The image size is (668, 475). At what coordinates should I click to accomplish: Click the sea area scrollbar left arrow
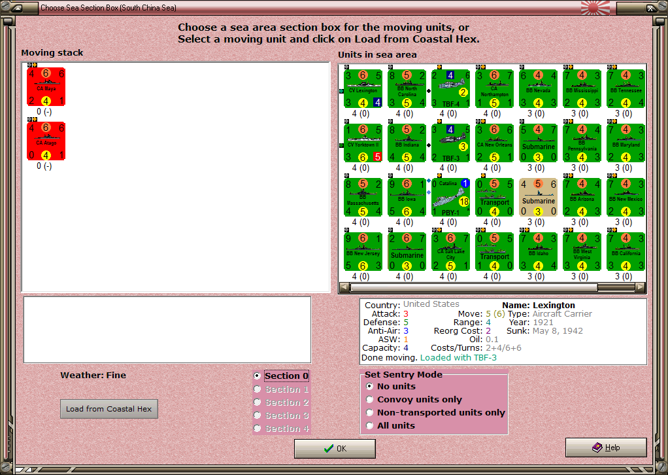(x=344, y=288)
